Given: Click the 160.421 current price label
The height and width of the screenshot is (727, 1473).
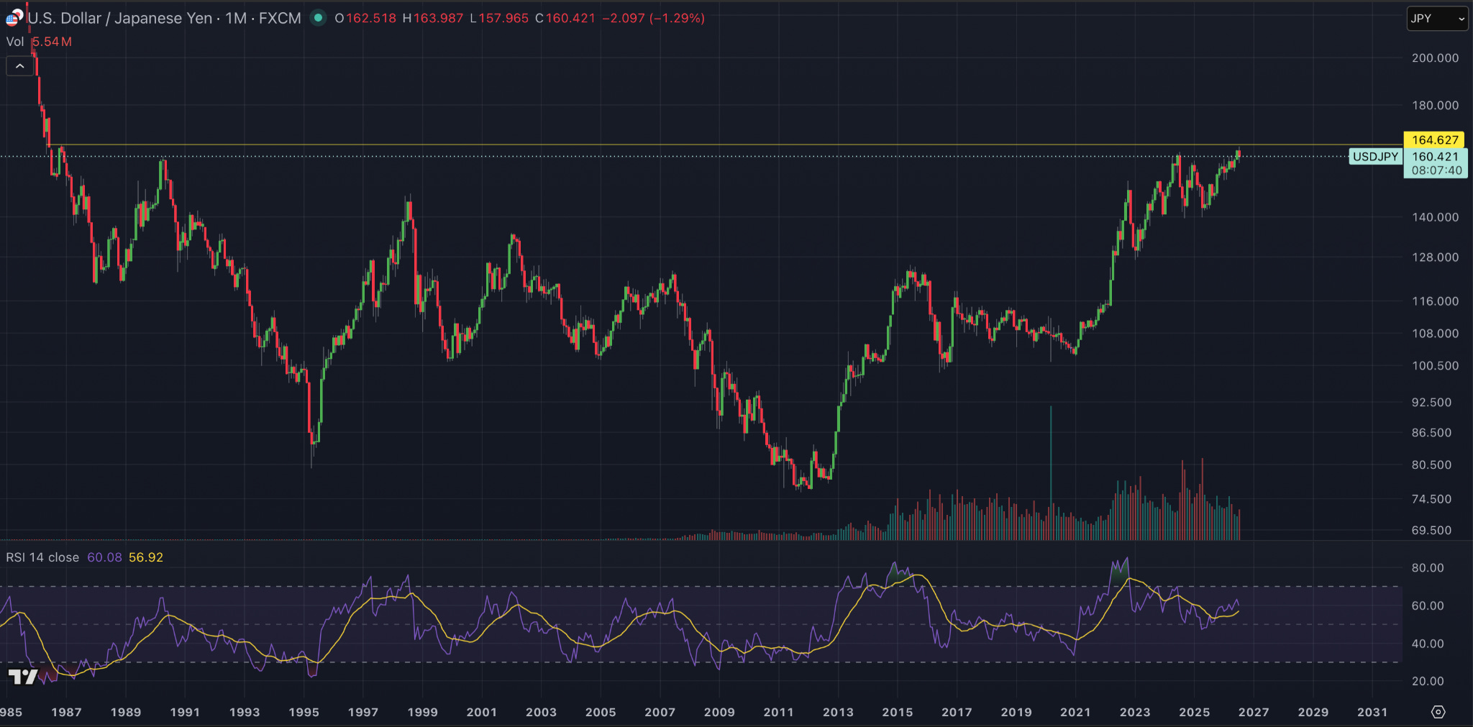Looking at the screenshot, I should (1436, 157).
